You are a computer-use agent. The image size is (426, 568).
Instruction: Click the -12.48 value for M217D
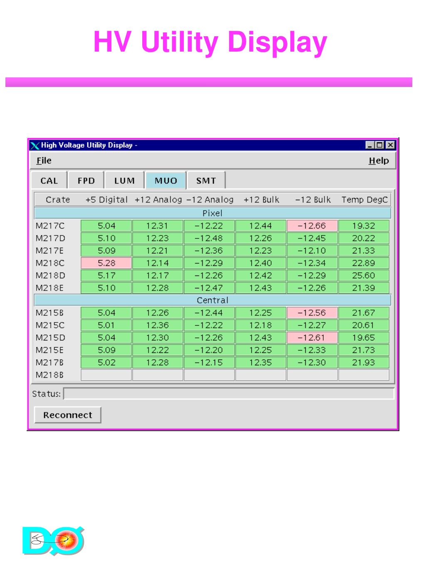(209, 238)
